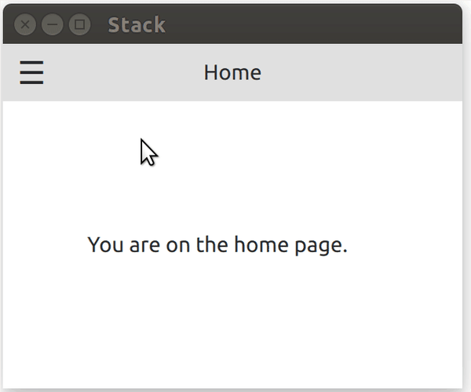This screenshot has width=471, height=392.
Task: Click empty toolbar space right of "Home"
Action: [x=361, y=73]
